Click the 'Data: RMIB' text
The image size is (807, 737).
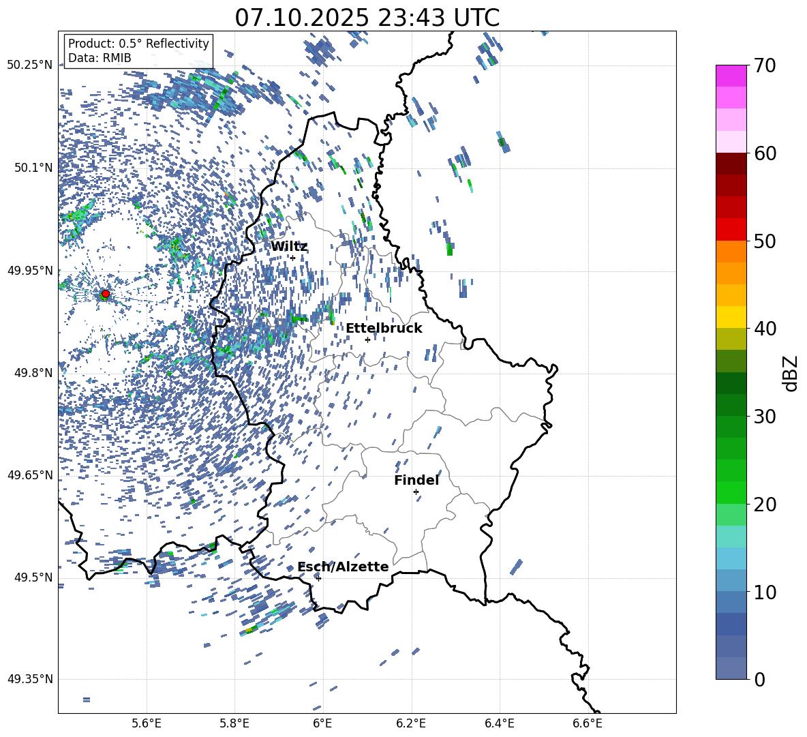tap(100, 58)
